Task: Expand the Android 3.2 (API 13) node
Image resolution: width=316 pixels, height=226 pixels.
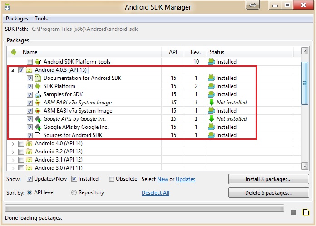Action: (x=13, y=152)
